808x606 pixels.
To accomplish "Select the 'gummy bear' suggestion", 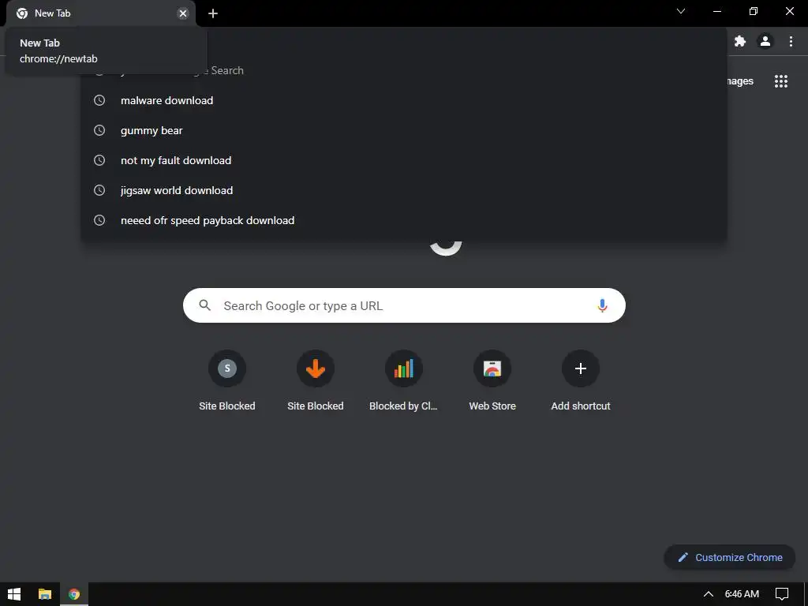I will (404, 130).
